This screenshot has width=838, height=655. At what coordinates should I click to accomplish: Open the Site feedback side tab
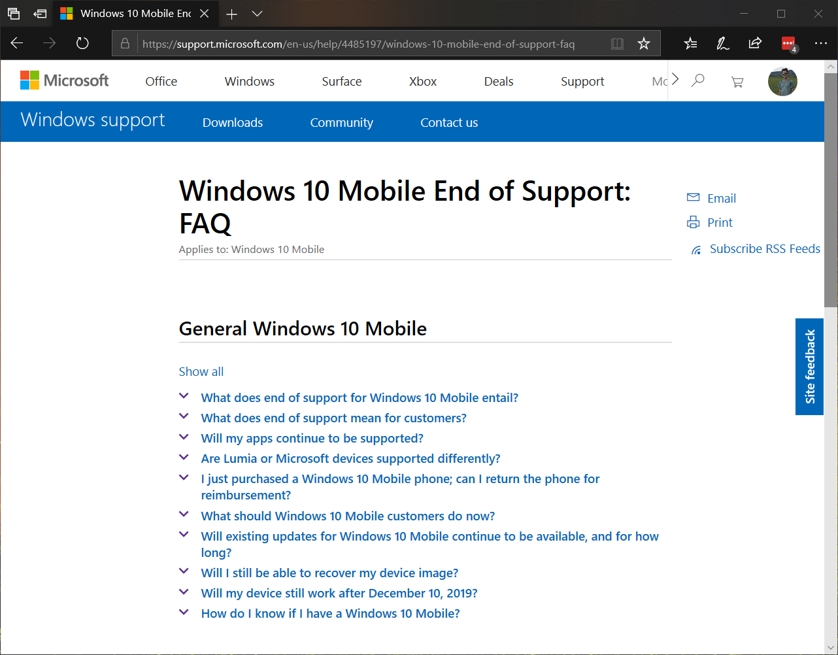(809, 366)
